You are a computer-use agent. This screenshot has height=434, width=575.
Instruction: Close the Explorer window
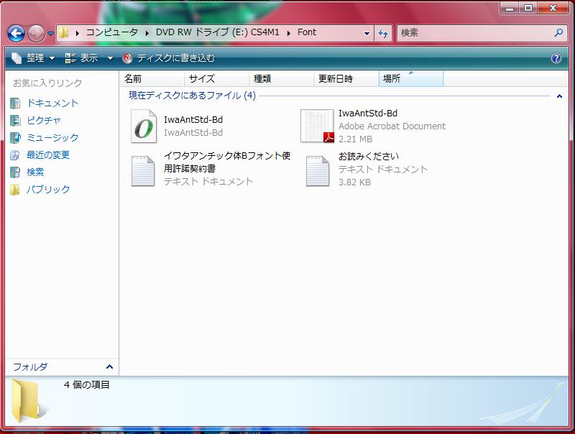tap(553, 8)
